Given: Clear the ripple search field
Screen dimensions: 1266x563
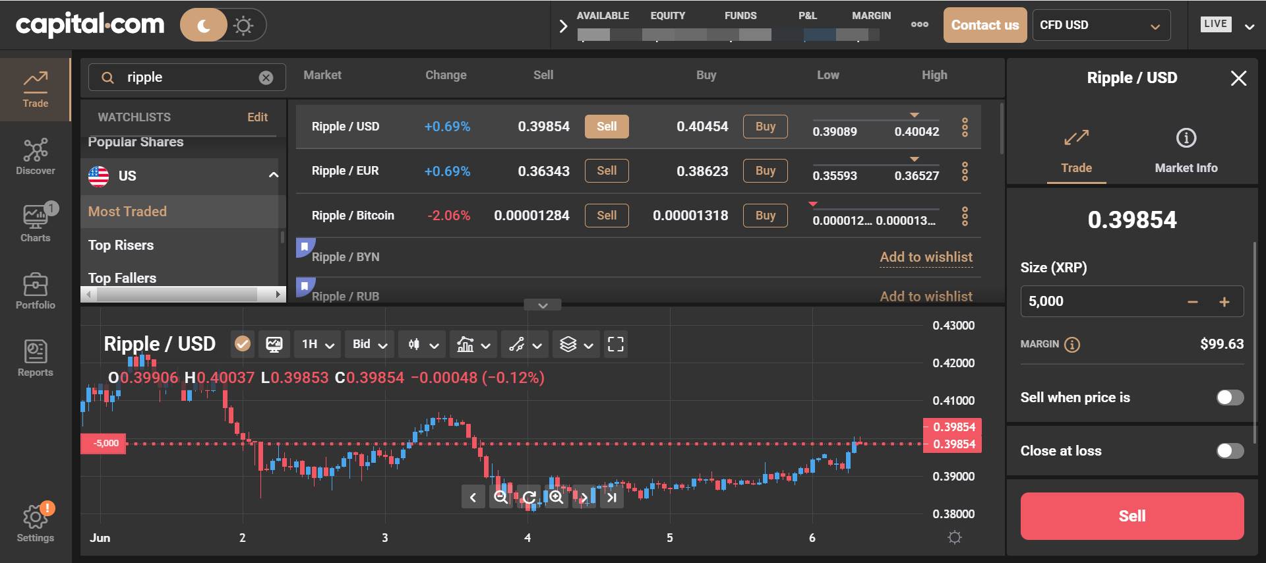Looking at the screenshot, I should tap(266, 78).
